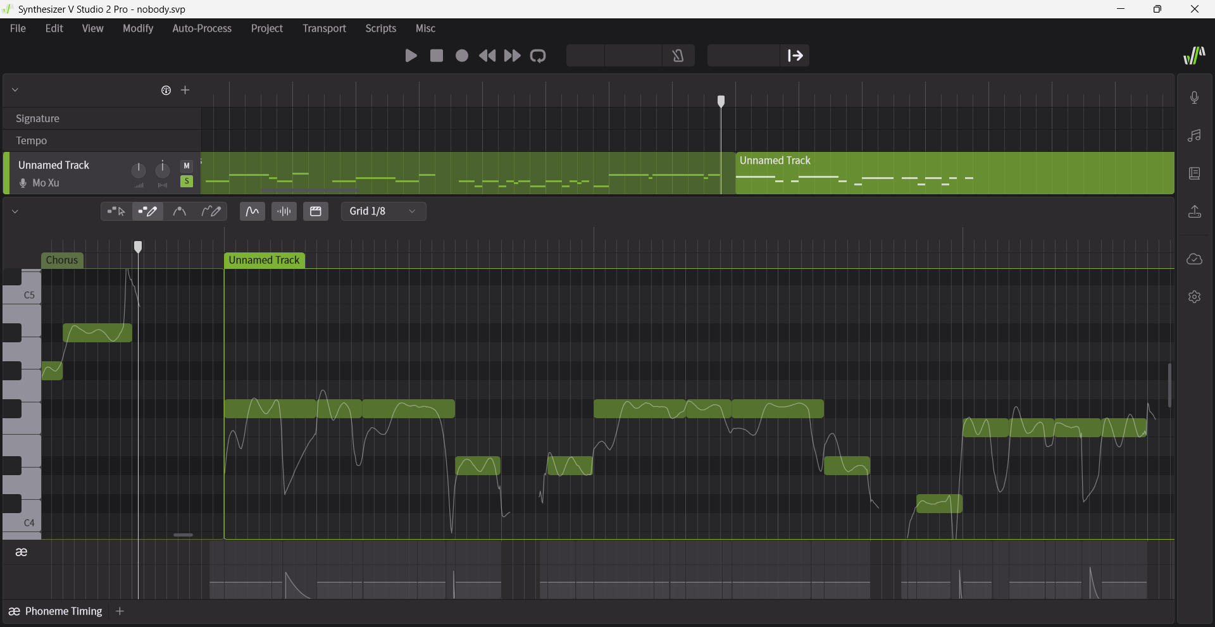Open the Mo Xu voice selector
Image resolution: width=1215 pixels, height=627 pixels.
(x=39, y=183)
